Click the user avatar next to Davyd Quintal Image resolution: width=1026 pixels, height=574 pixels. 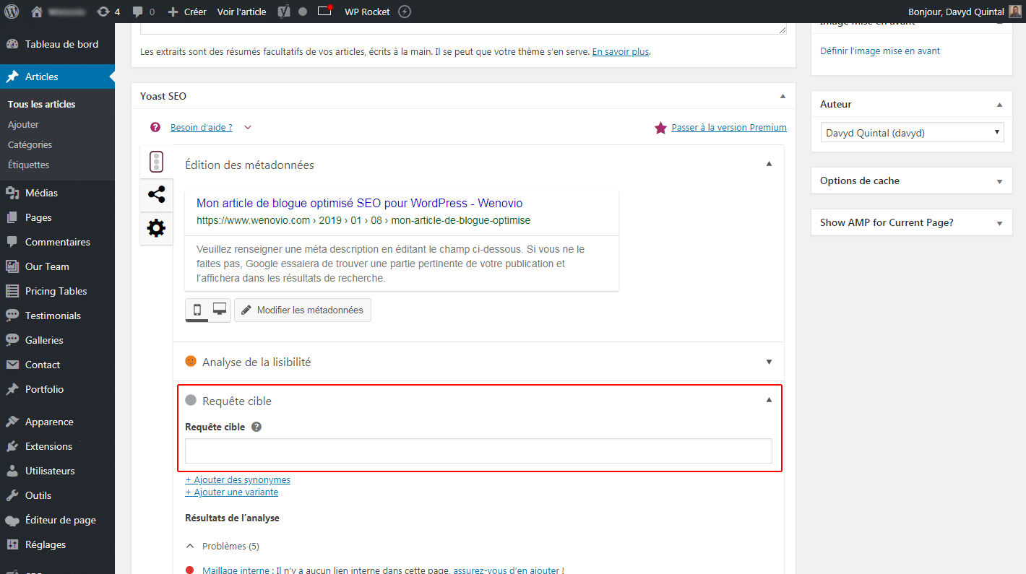tap(1014, 12)
